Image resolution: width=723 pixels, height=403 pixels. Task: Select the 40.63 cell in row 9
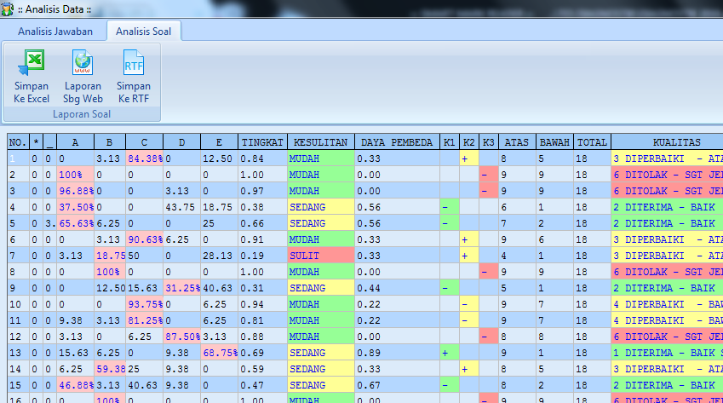[x=219, y=288]
